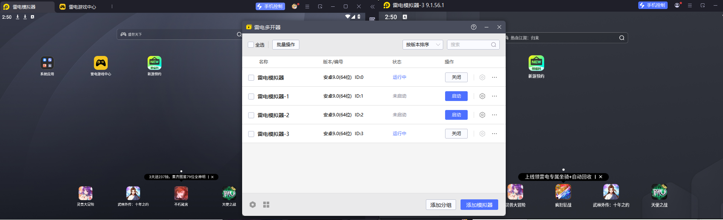Click 添加模拟器 button
The height and width of the screenshot is (220, 723).
pos(479,205)
